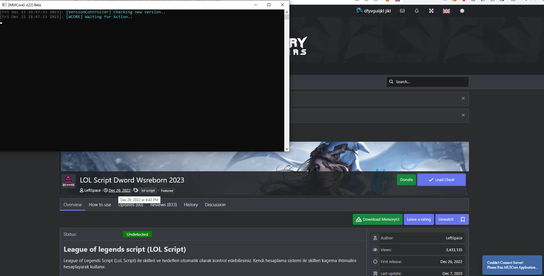Click the four-arrow expand icon in the header
The height and width of the screenshot is (276, 544).
431,11
